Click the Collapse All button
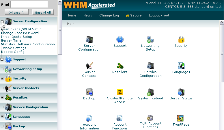This screenshot has height=130, width=224. (x=16, y=12)
